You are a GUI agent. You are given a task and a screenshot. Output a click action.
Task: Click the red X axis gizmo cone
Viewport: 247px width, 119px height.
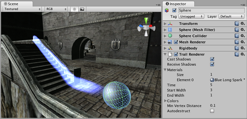click(x=151, y=26)
